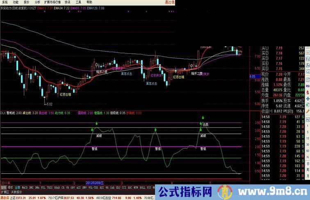Switch to the BOLL indicator tab

[x=142, y=187]
